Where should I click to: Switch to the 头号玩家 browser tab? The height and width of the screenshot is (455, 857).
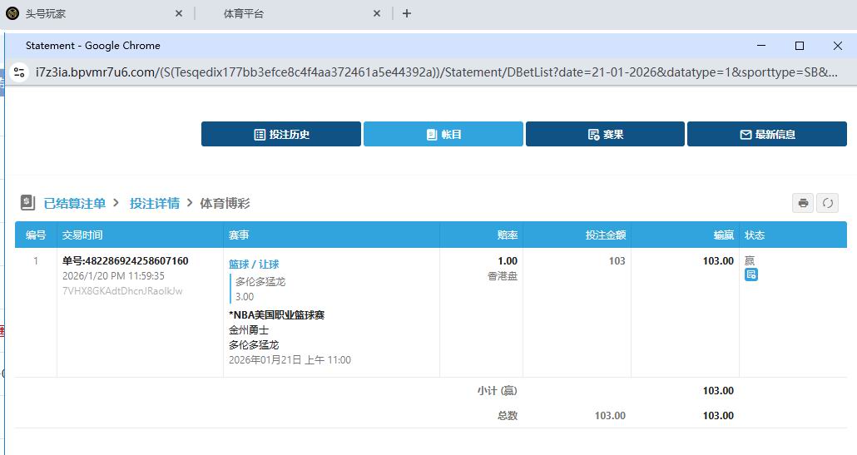pos(83,13)
